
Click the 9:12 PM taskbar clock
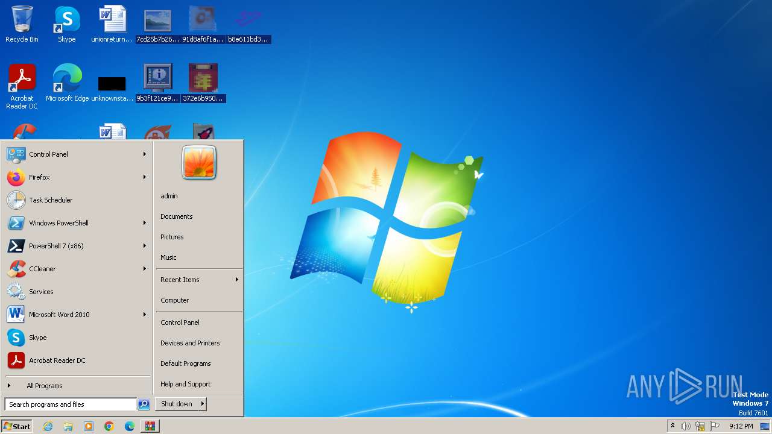pyautogui.click(x=741, y=426)
